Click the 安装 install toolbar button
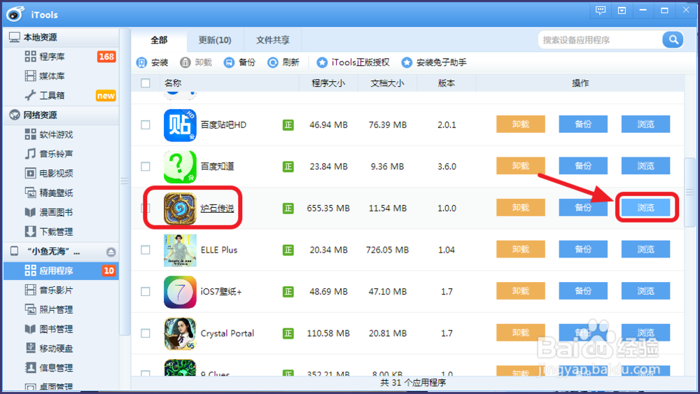 152,62
